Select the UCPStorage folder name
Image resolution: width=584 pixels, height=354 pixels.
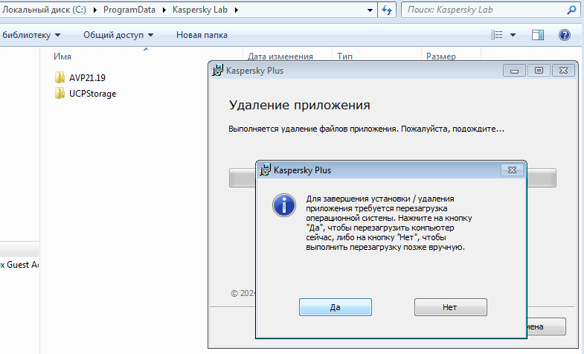(93, 94)
